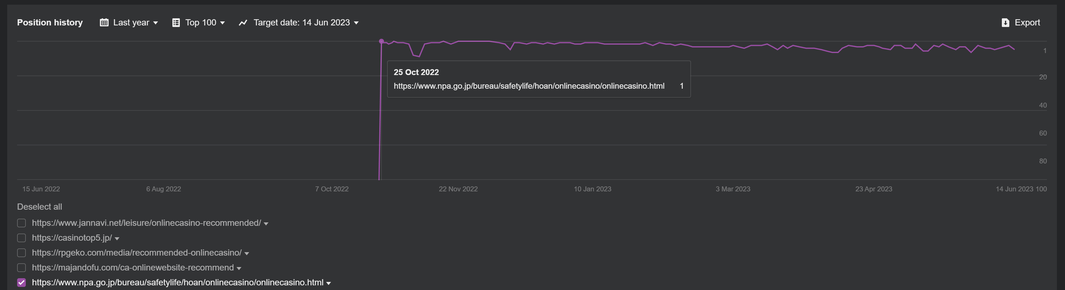Click the Deselect all link
This screenshot has height=290, width=1065.
[x=39, y=207]
